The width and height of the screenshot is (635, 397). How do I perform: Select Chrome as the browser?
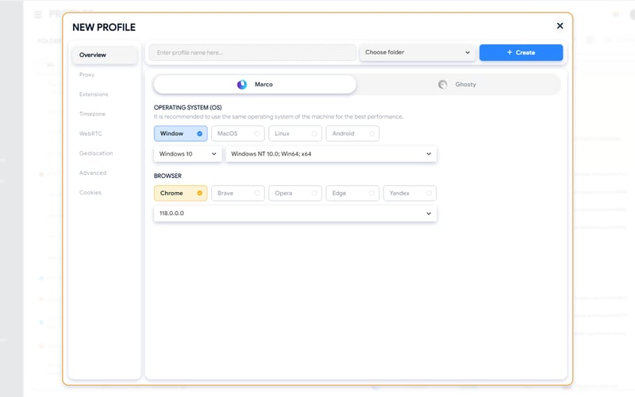pyautogui.click(x=181, y=193)
